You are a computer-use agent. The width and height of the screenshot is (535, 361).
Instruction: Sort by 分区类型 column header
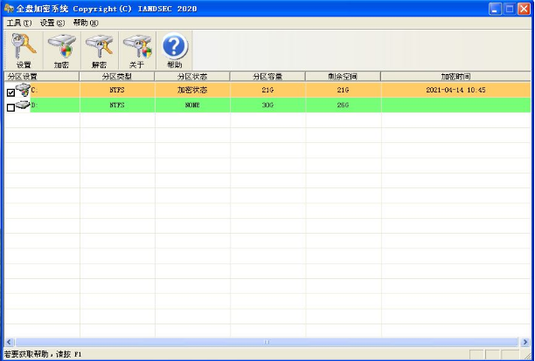(x=117, y=76)
